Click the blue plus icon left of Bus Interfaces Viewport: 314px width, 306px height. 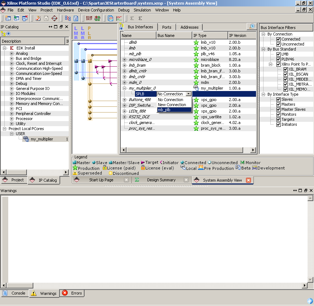pos(121,28)
